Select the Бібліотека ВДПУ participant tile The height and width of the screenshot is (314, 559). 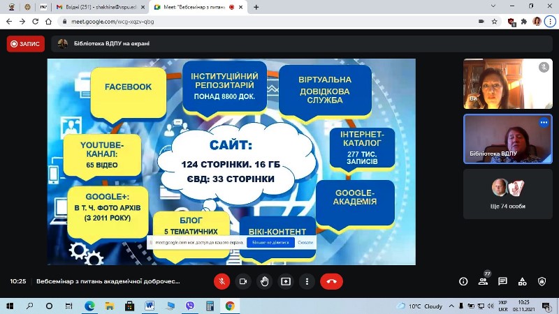coord(508,139)
